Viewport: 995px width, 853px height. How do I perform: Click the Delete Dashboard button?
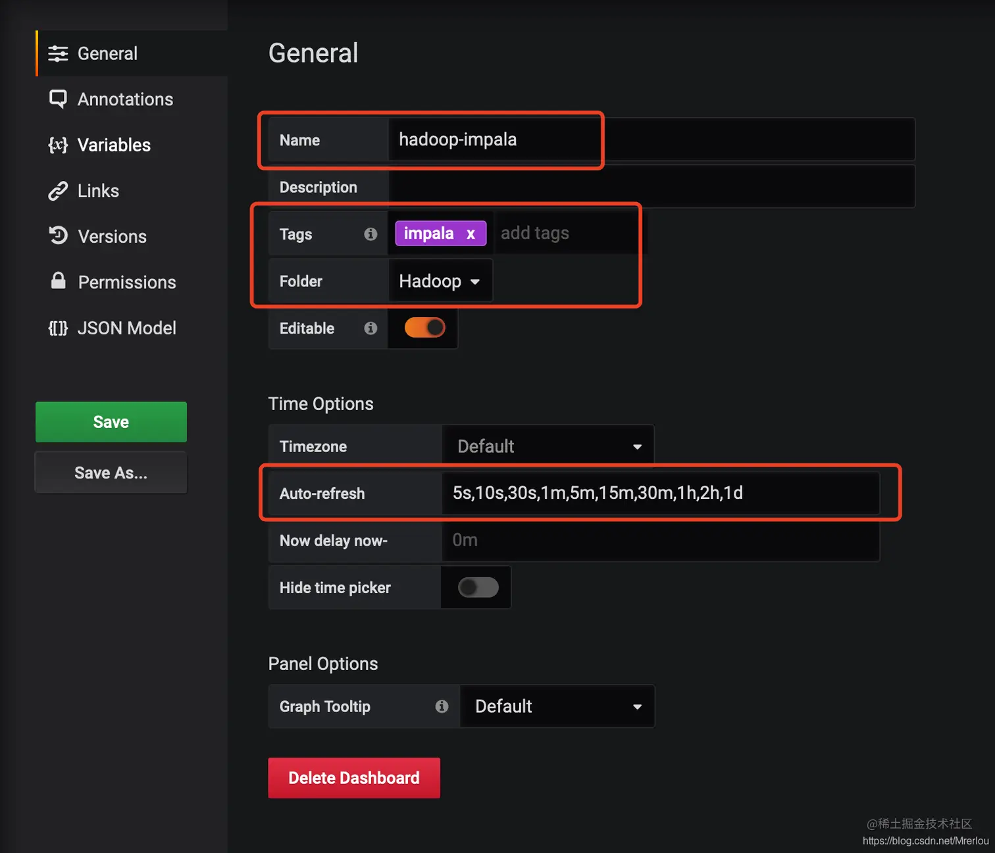click(354, 778)
